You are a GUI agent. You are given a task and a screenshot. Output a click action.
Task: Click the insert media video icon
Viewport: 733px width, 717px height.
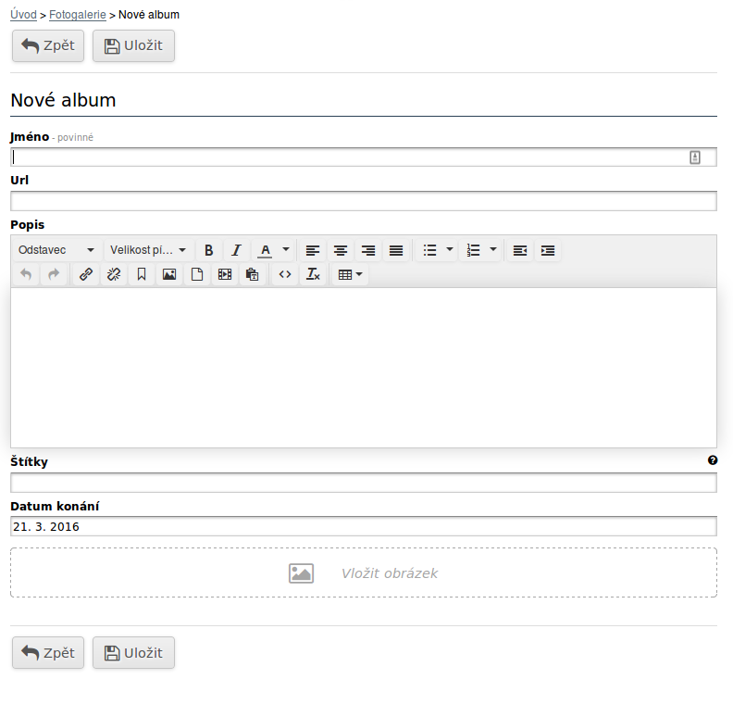pyautogui.click(x=224, y=274)
